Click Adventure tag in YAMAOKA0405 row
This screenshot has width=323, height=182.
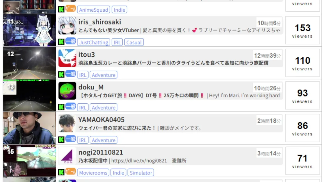[x=104, y=140]
